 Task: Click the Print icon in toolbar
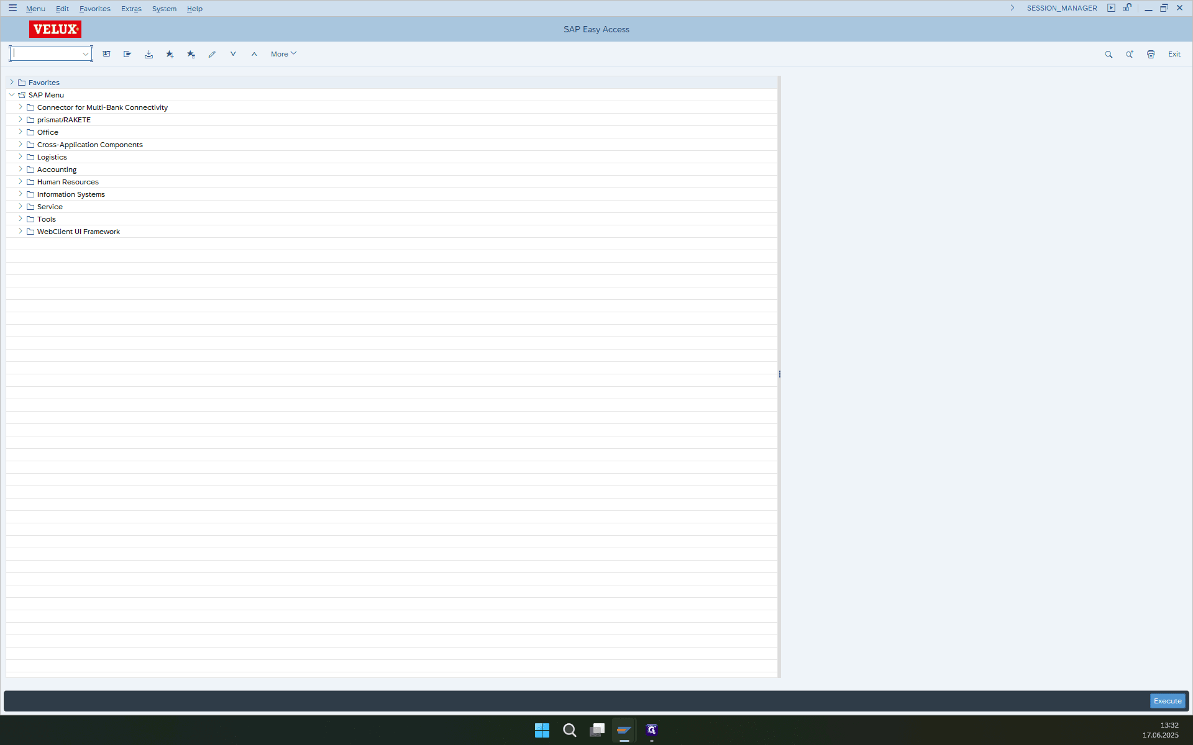[x=1151, y=54]
